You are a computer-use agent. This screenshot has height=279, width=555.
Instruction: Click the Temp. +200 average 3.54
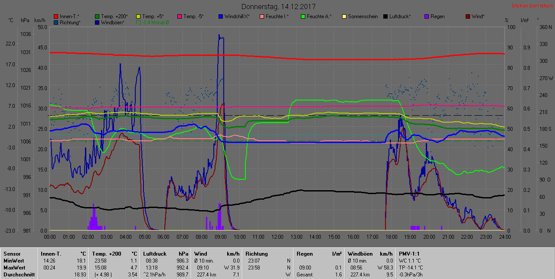(x=132, y=275)
